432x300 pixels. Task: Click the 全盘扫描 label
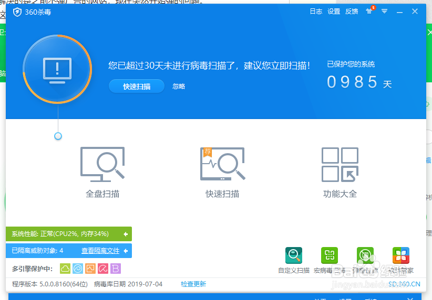point(102,194)
